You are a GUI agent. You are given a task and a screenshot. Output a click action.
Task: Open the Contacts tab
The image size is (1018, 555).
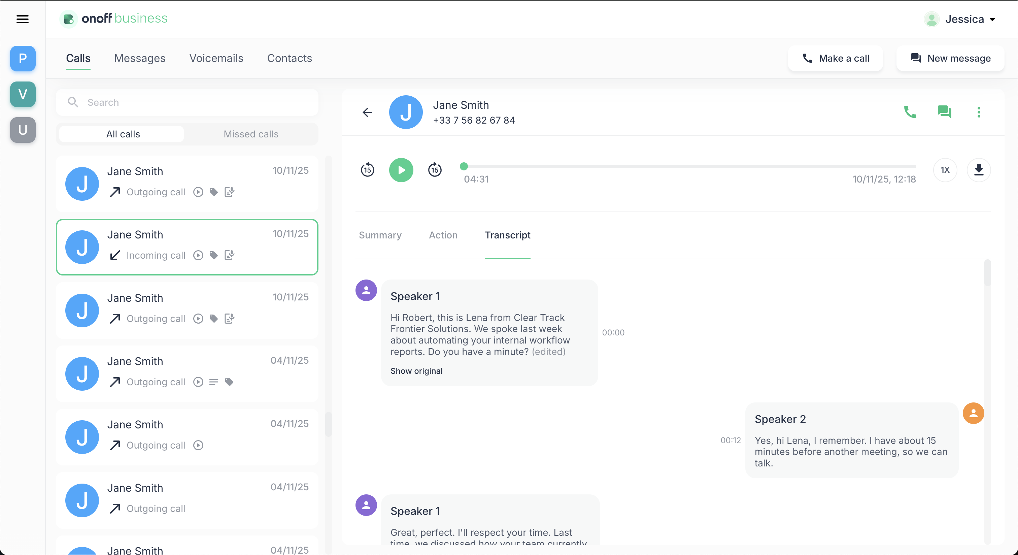[290, 58]
